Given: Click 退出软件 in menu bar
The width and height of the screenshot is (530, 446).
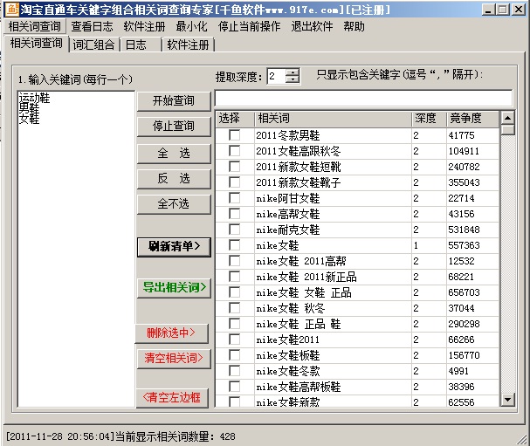Looking at the screenshot, I should 312,26.
